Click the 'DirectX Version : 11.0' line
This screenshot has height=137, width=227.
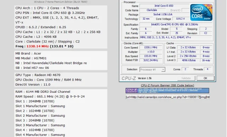tap(33, 85)
